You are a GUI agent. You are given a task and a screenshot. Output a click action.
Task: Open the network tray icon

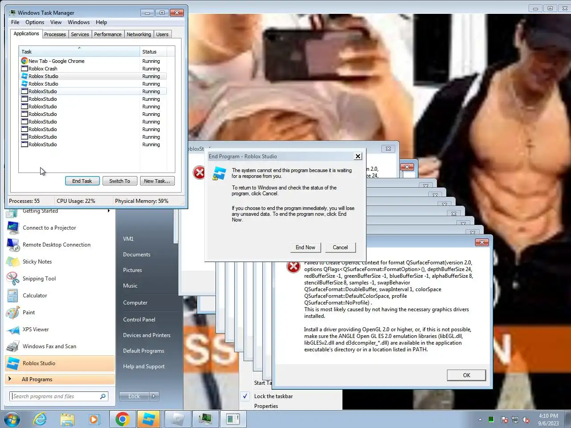coord(515,420)
